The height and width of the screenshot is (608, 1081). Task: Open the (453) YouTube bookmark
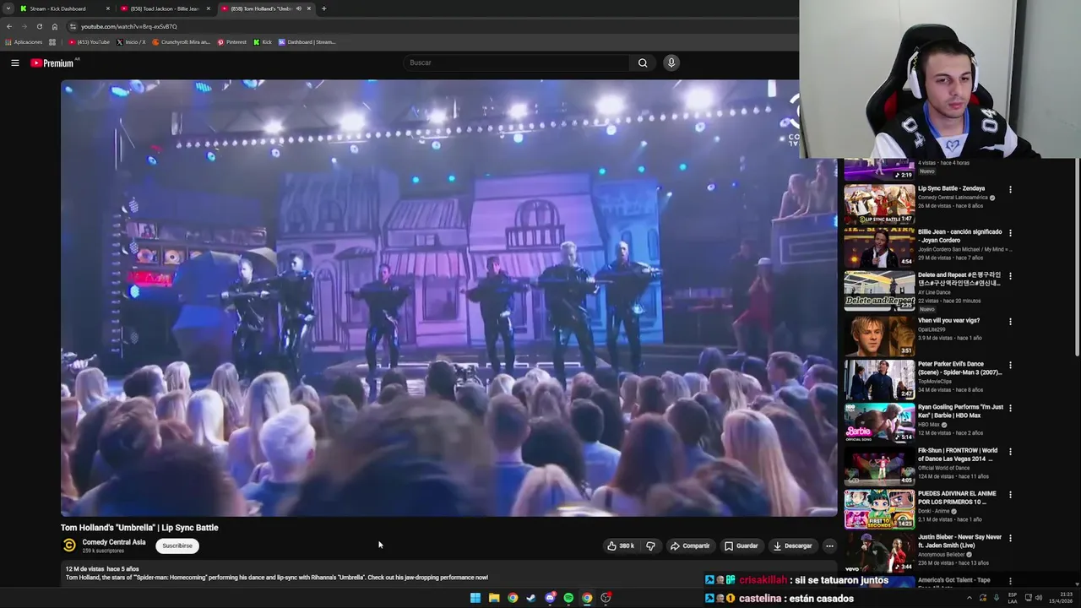pos(90,42)
